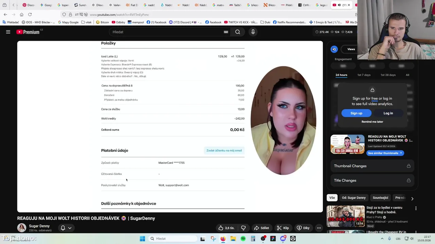Open Discord from the taskbar

pyautogui.click(x=283, y=239)
